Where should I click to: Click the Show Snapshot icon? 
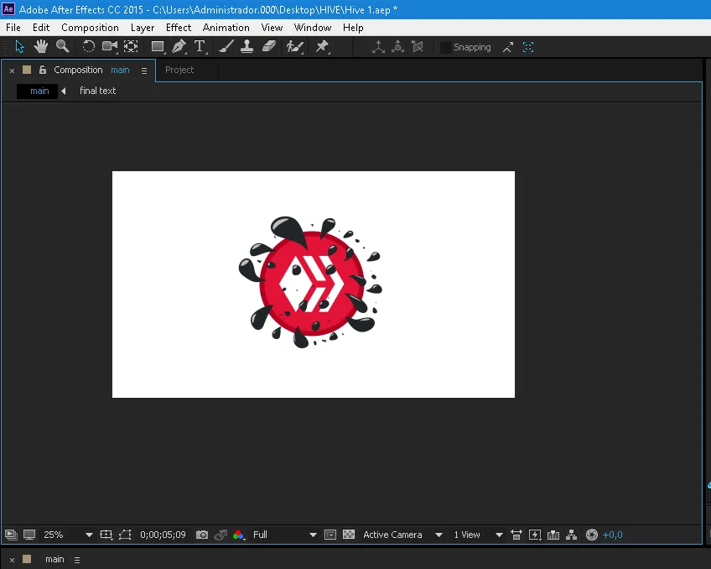[x=221, y=535]
